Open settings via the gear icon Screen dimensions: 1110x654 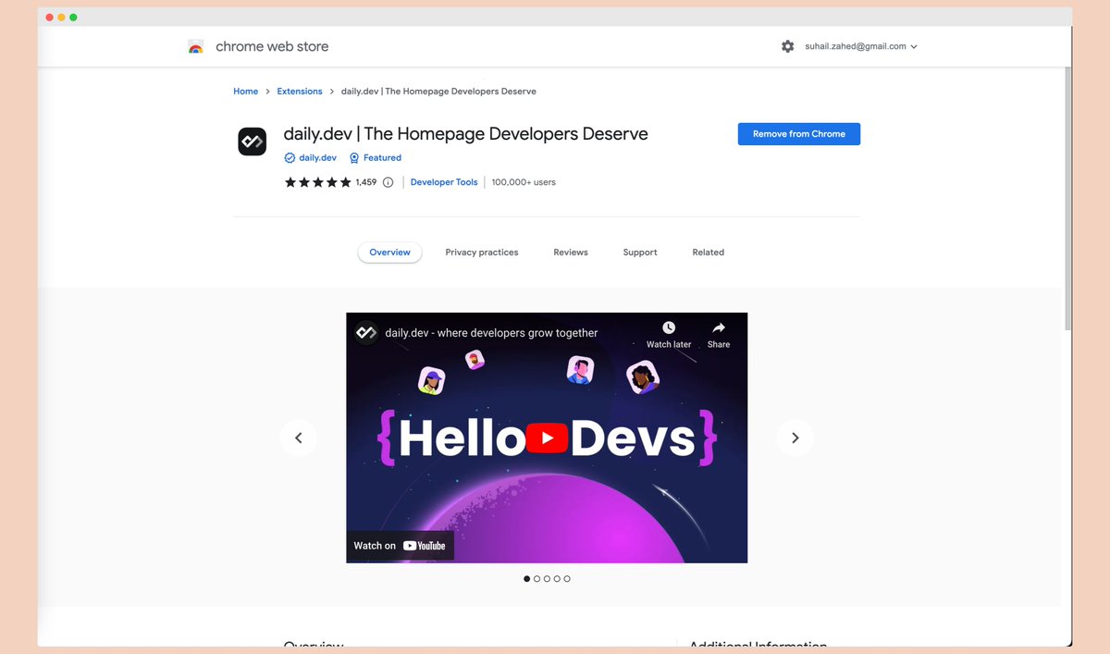point(787,46)
